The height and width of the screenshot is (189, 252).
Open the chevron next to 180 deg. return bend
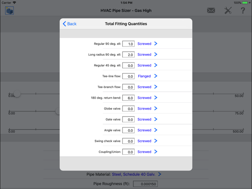pos(156,98)
